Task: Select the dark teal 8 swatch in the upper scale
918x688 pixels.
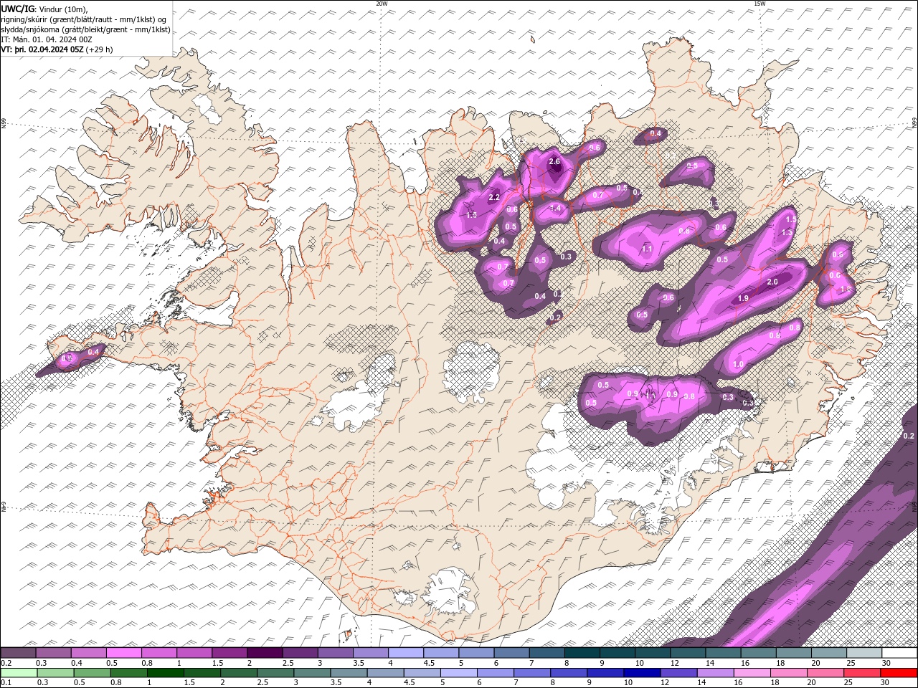Action: click(582, 653)
